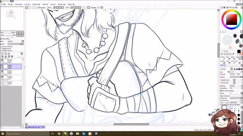
Task: Select the highlighted active layer row
Action: [x=11, y=66]
